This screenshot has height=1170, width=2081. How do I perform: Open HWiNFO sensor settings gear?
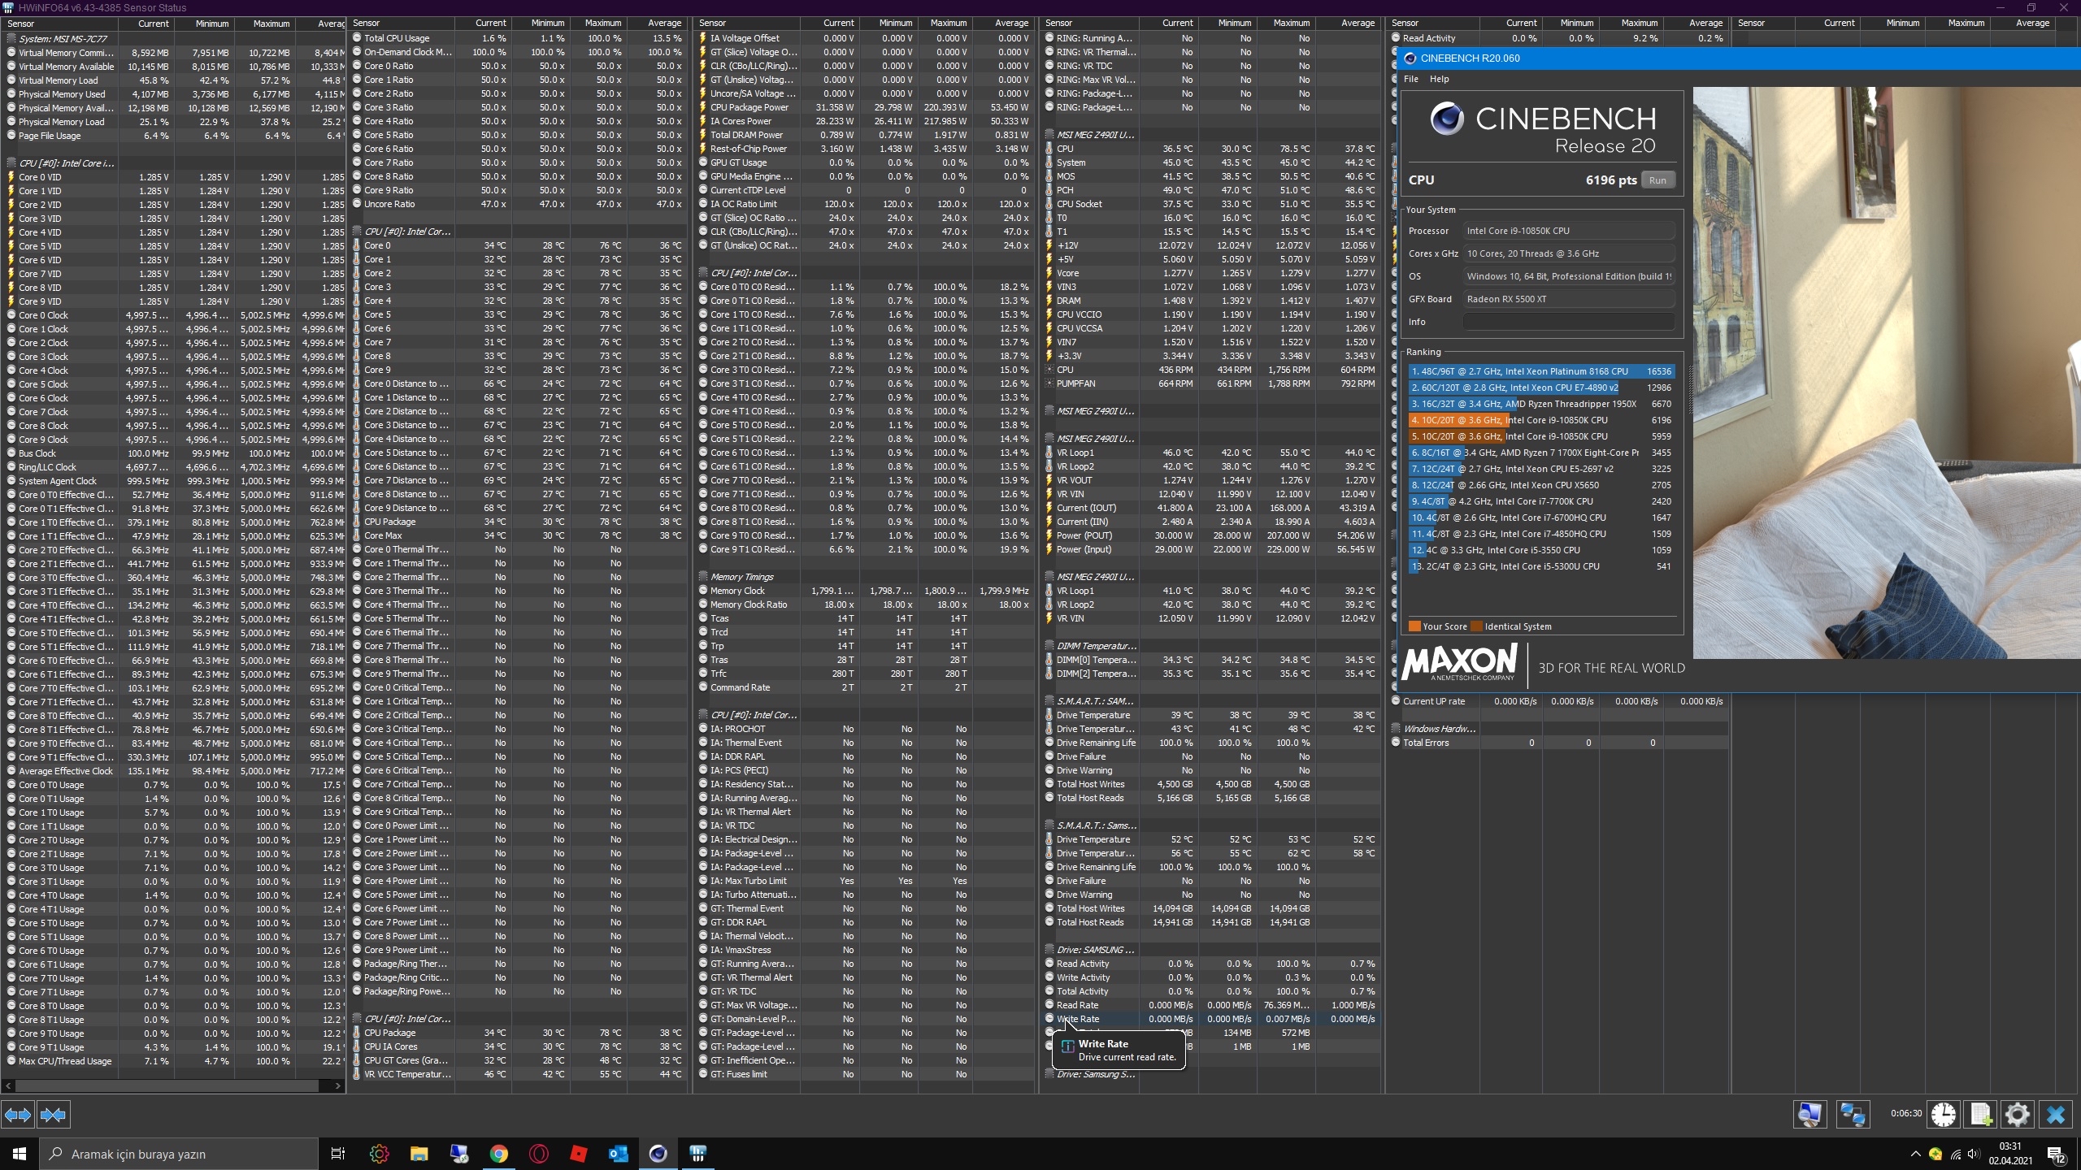pyautogui.click(x=2018, y=1114)
